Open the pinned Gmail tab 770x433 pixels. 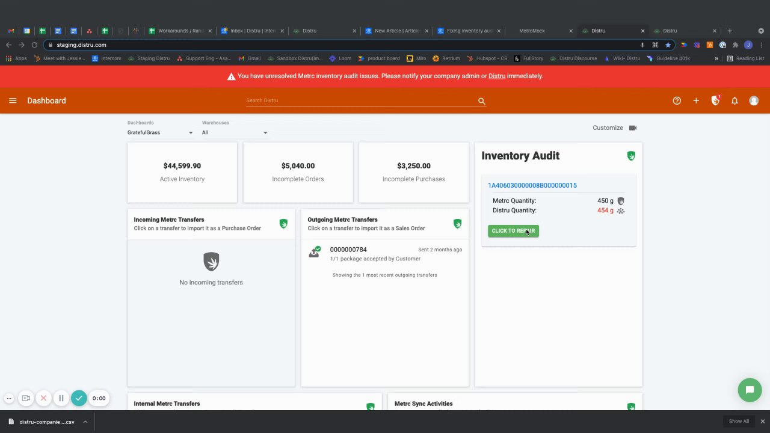[x=11, y=31]
